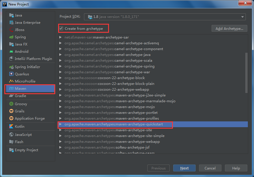Viewport: 254px width, 177px height.
Task: Close the New Project dialog
Action: tap(245, 3)
